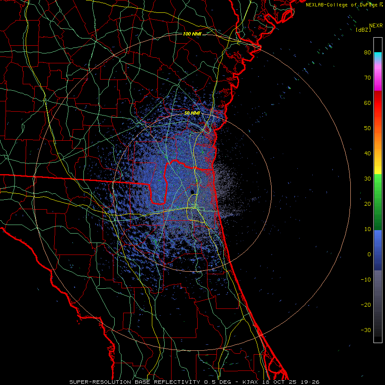
Task: Pick the blue band of the reflectivity color bar
Action: pyautogui.click(x=378, y=250)
